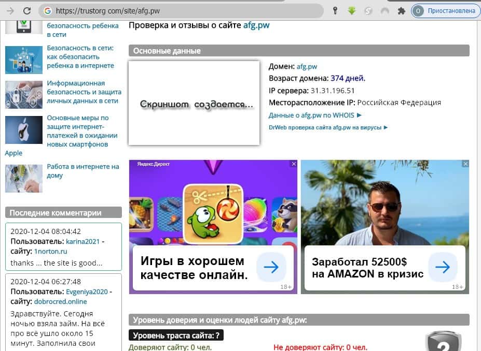This screenshot has height=351, width=481.
Task: Click the server IP 31.31.196.51
Action: point(333,91)
